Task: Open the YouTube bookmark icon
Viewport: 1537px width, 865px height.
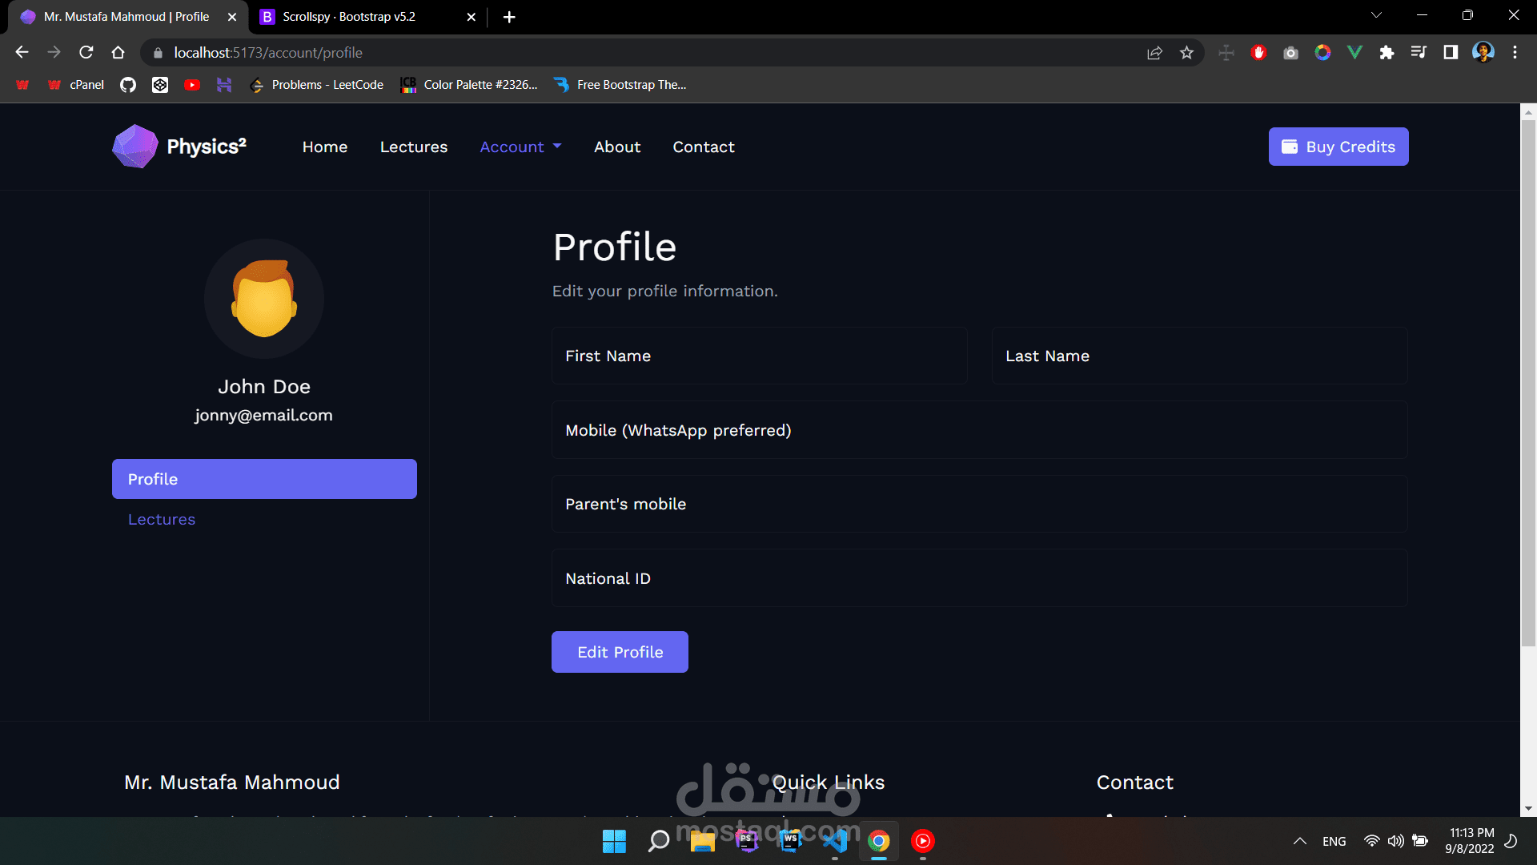Action: (192, 85)
